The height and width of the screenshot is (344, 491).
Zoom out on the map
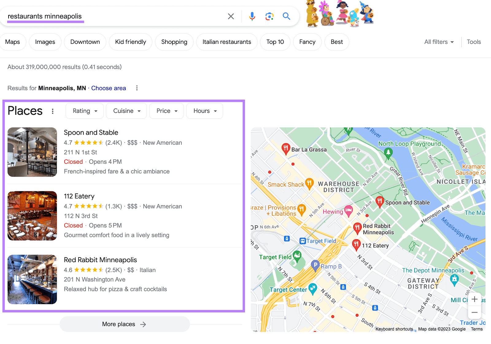[x=474, y=312]
